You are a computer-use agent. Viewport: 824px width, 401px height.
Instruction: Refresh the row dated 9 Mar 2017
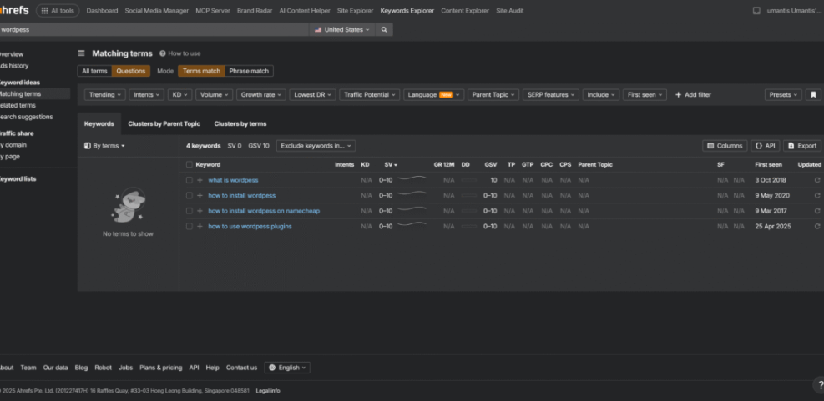tap(817, 211)
